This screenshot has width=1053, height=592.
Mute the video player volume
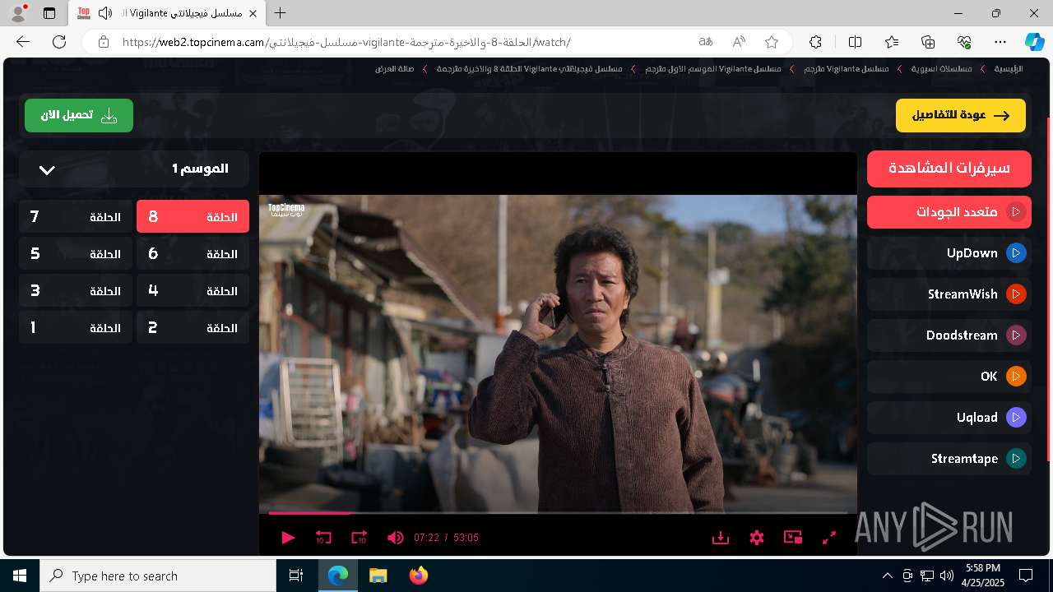point(395,538)
